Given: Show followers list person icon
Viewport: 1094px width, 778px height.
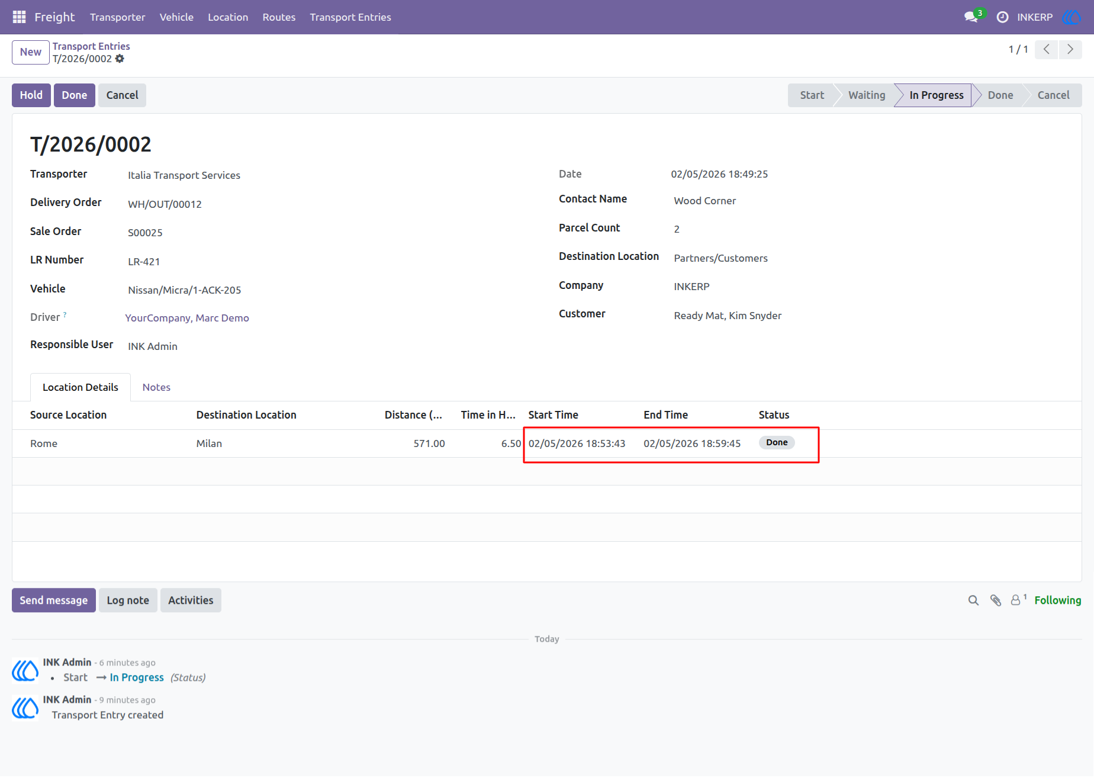Looking at the screenshot, I should (x=1016, y=600).
